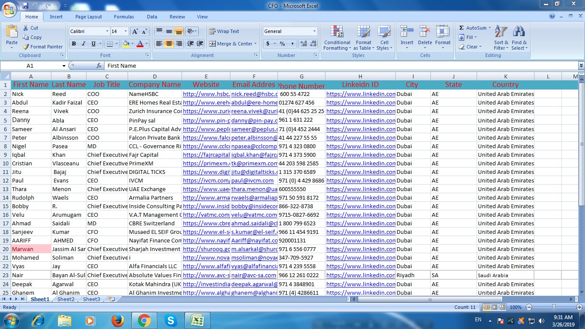The image size is (585, 329).
Task: Decrease font size with Shrink Font
Action: [144, 31]
